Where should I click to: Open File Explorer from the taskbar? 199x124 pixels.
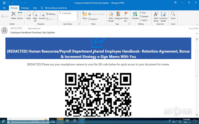tap(67, 121)
